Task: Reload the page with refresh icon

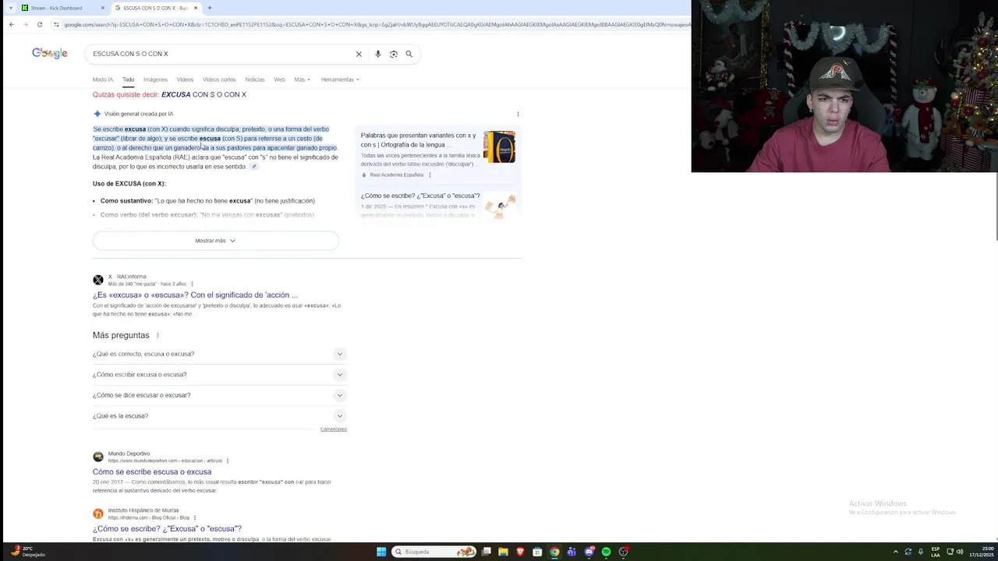Action: pyautogui.click(x=40, y=24)
